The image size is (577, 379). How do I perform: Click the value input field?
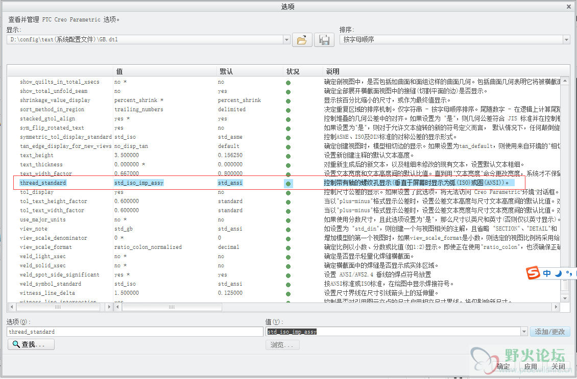click(393, 332)
